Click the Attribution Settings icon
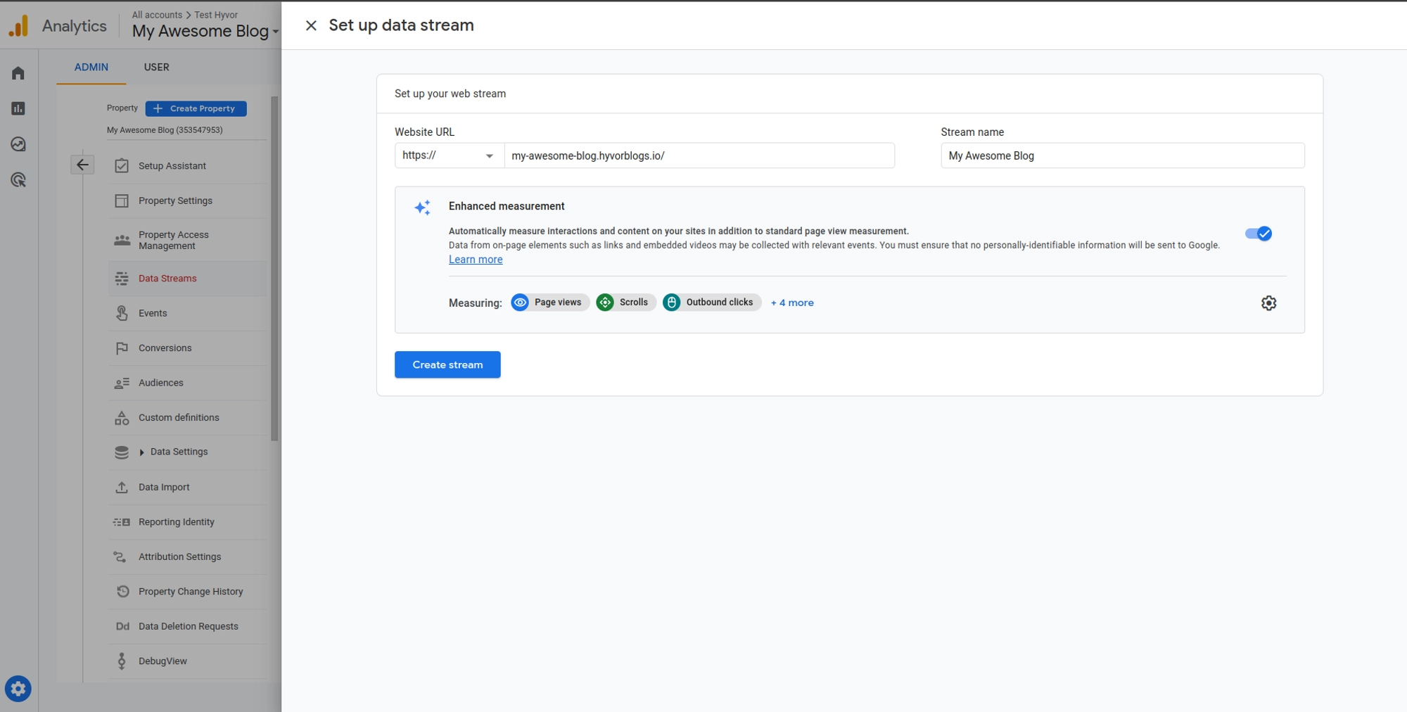 click(x=120, y=557)
